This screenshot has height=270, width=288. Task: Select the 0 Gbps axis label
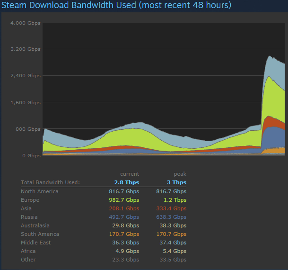click(x=31, y=156)
